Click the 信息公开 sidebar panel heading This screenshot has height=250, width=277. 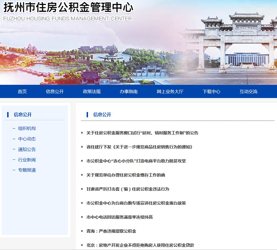coord(23,115)
